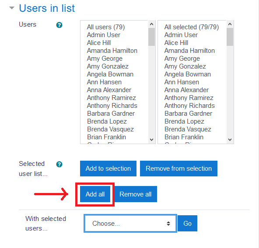
Task: Click scroll up arrow in All selected list
Action: pos(230,24)
